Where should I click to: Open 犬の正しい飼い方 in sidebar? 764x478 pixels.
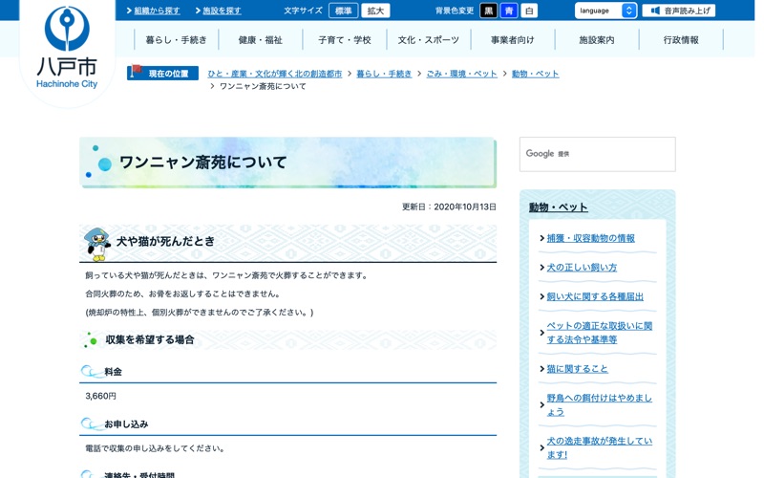coord(582,268)
